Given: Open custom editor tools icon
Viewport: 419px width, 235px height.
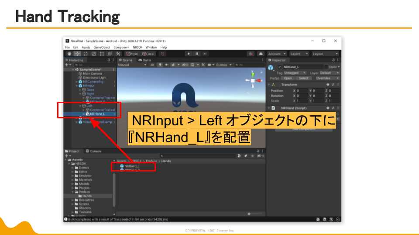Looking at the screenshot, I should click(118, 54).
